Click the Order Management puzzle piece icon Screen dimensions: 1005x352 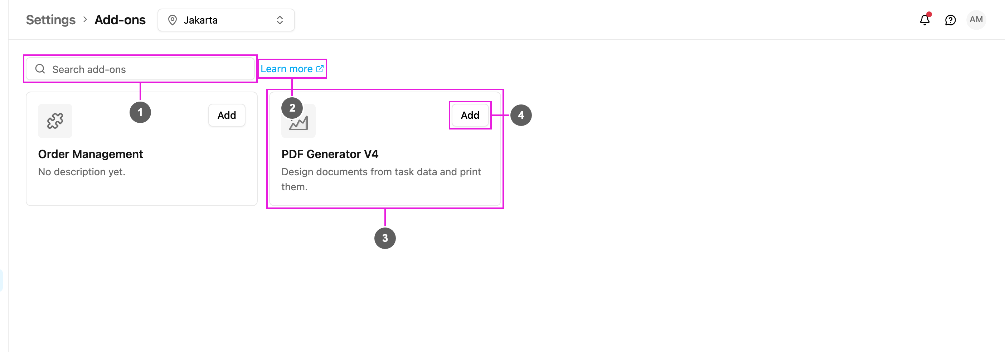pyautogui.click(x=55, y=121)
